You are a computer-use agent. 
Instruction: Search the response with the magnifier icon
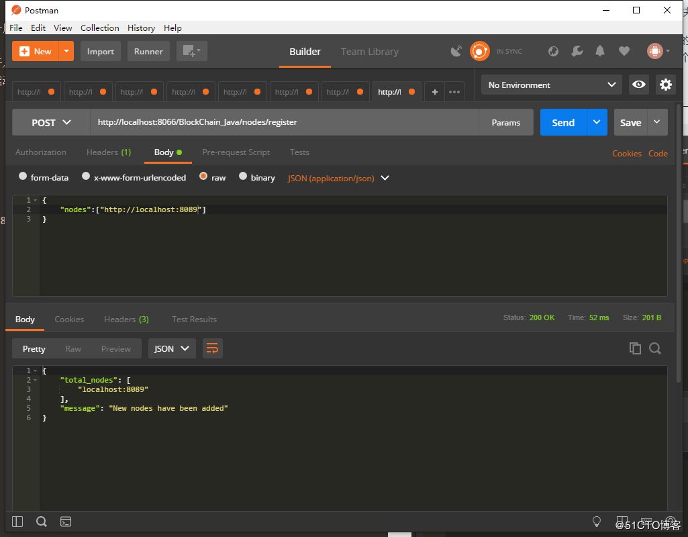click(x=655, y=348)
